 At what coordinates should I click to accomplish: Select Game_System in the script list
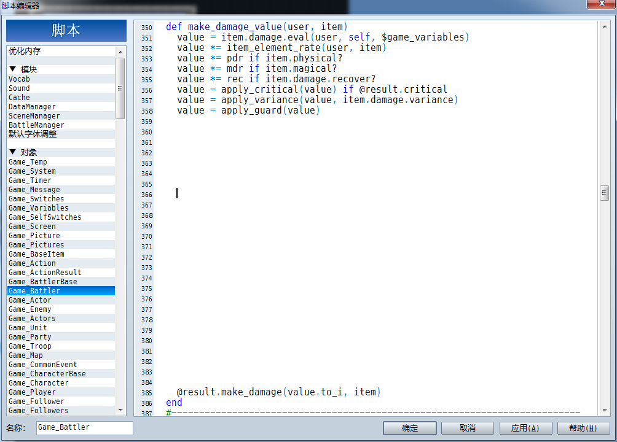[61, 171]
